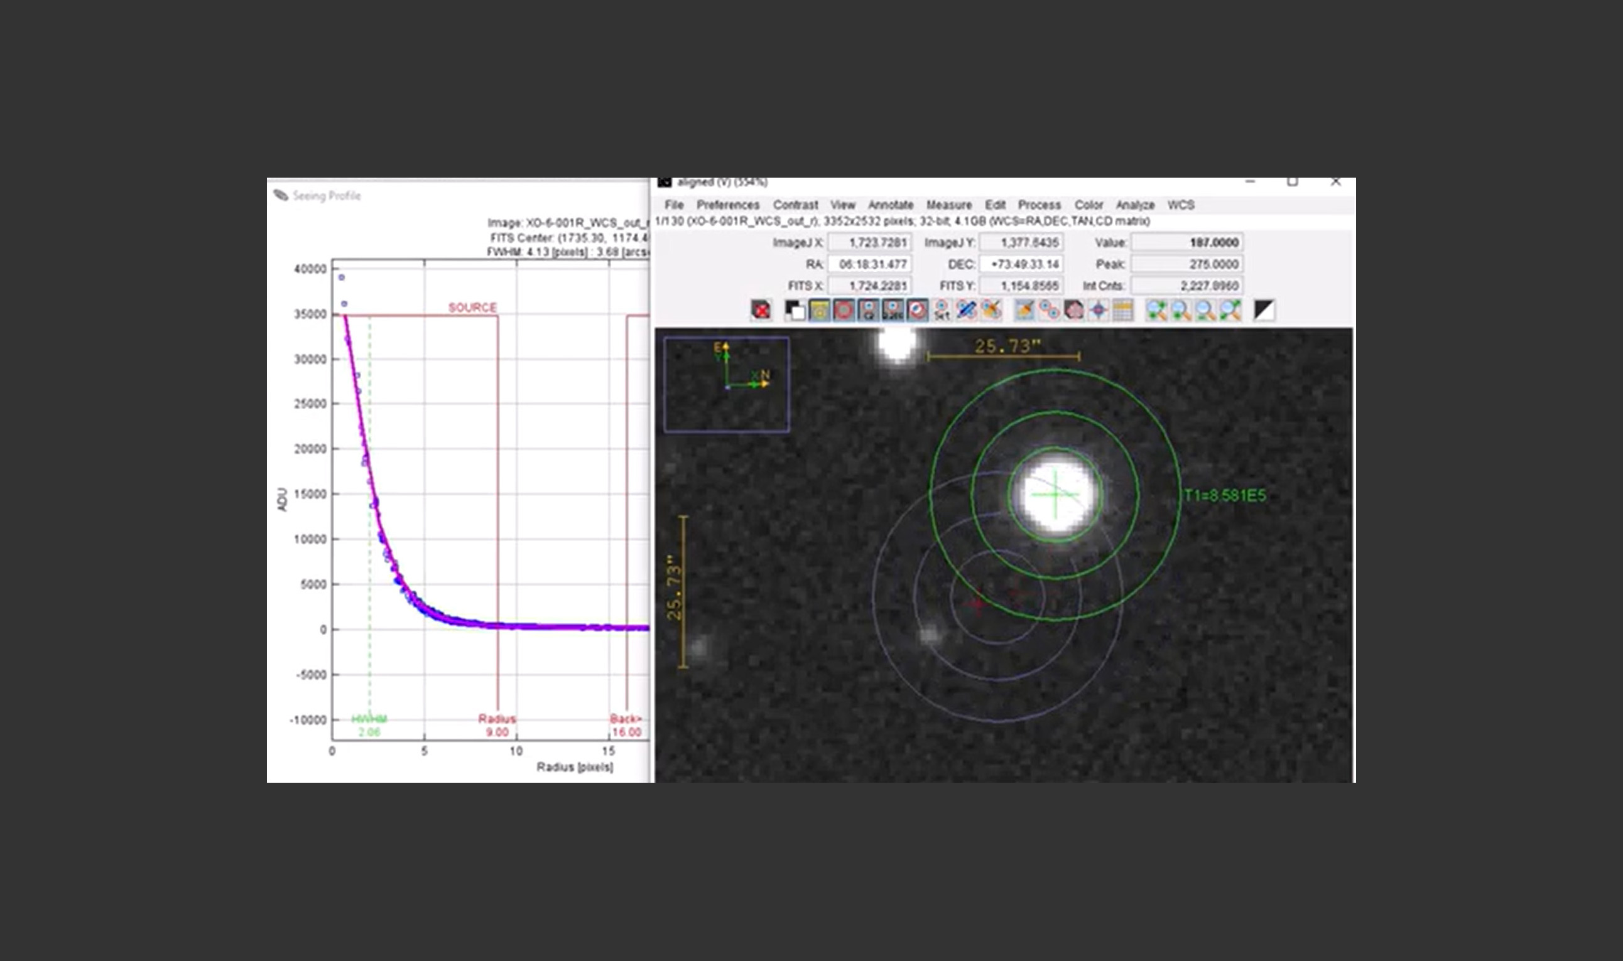Toggle the red source aperture display icon
1623x961 pixels.
(844, 310)
